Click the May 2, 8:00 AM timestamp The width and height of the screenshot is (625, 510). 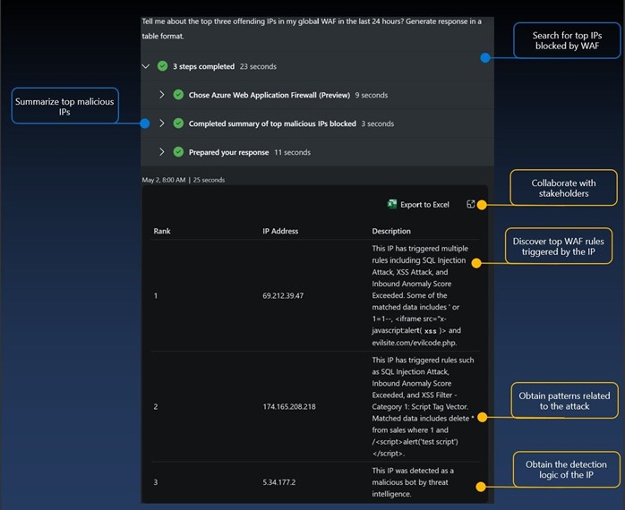pos(164,180)
